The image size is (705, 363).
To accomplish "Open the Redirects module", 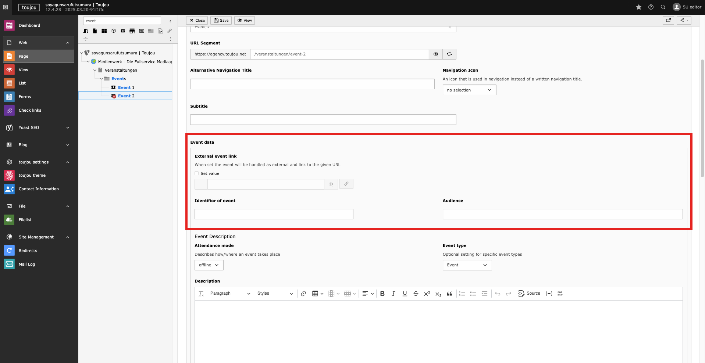I will tap(28, 251).
